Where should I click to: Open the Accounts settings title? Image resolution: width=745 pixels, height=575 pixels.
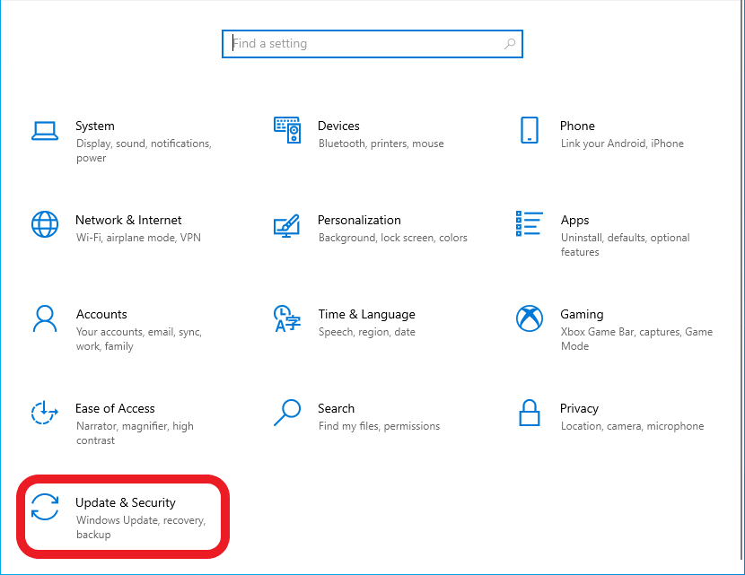pos(101,314)
